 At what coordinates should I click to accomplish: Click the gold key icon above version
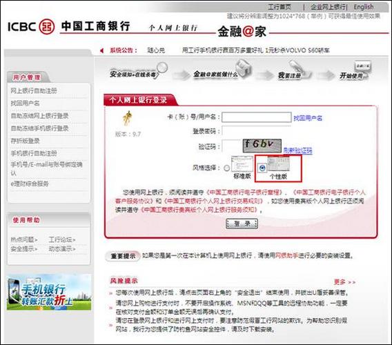tap(127, 118)
